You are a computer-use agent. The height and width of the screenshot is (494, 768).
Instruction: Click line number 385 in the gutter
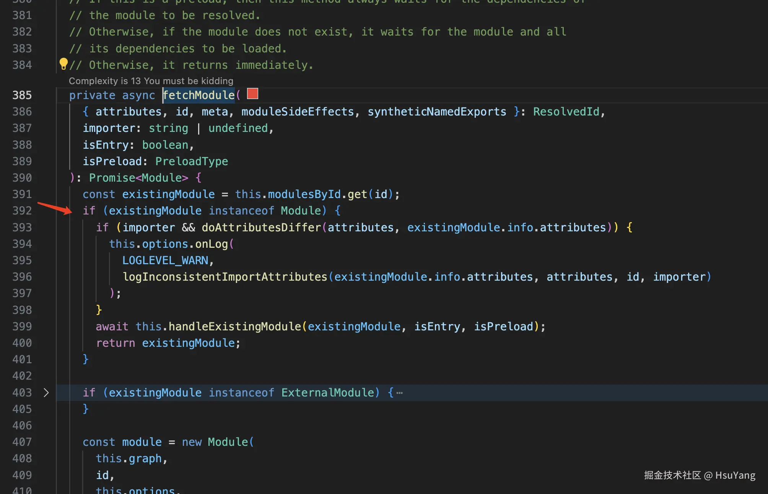click(x=22, y=95)
